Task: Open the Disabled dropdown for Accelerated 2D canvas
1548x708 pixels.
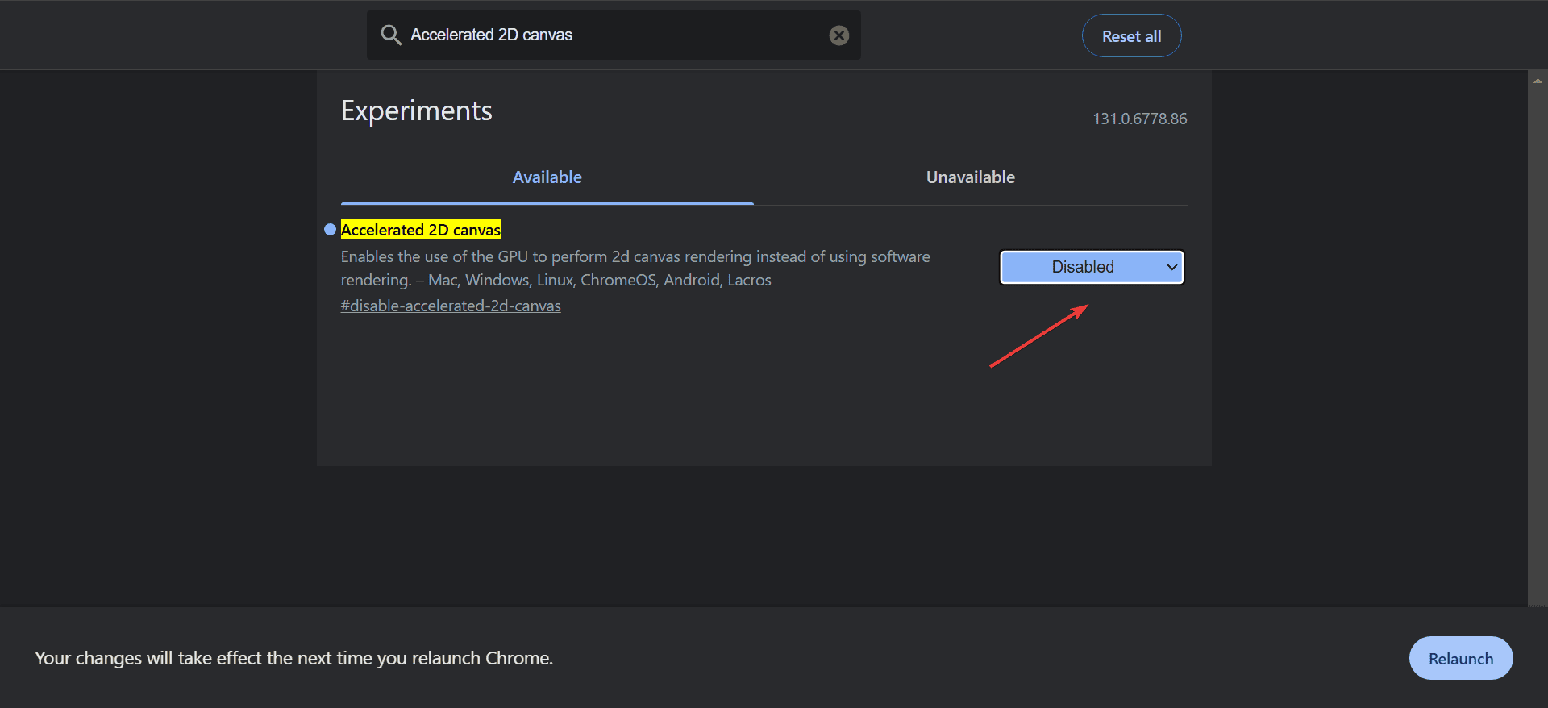Action: [1092, 267]
